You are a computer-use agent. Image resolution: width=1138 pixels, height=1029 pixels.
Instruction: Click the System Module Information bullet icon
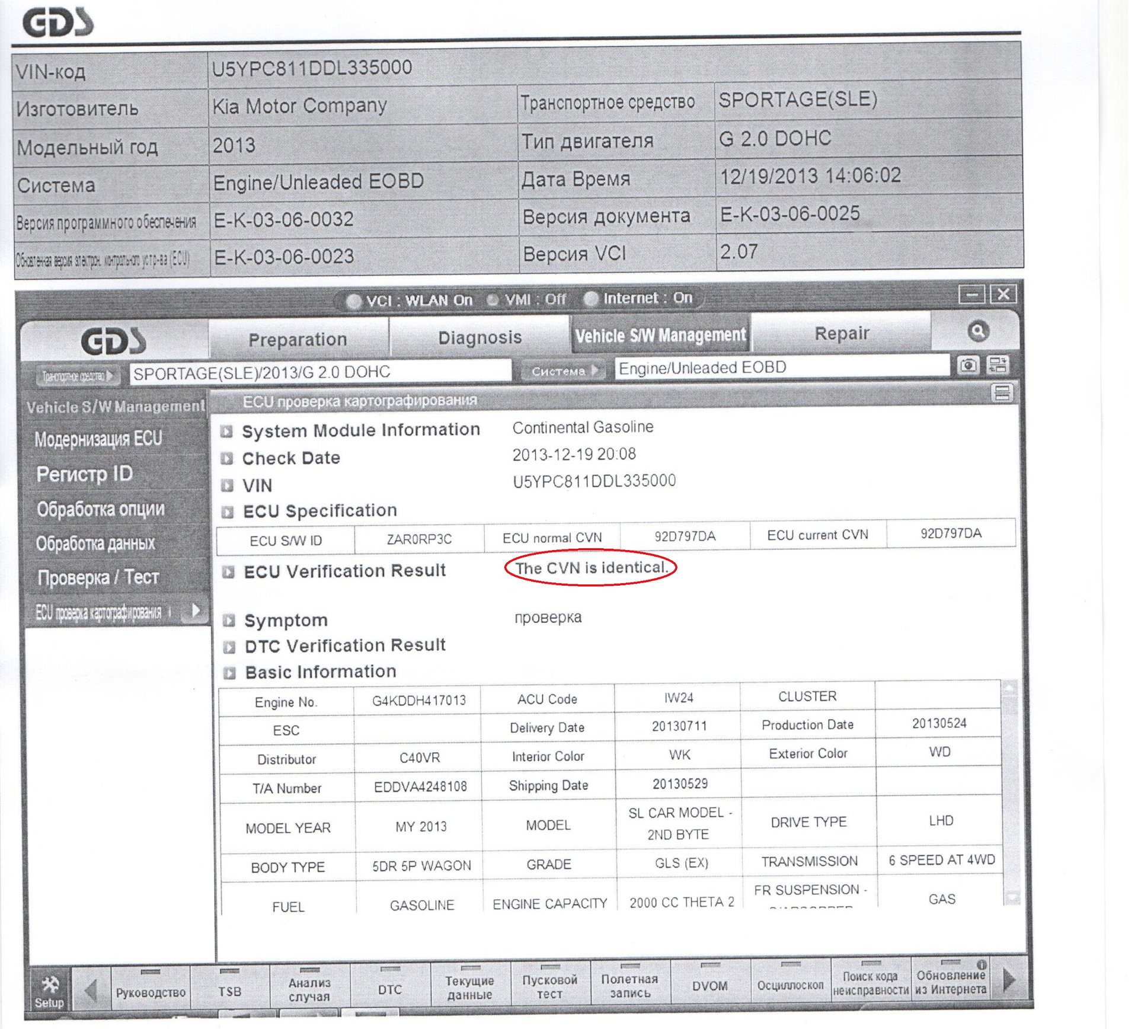point(226,432)
